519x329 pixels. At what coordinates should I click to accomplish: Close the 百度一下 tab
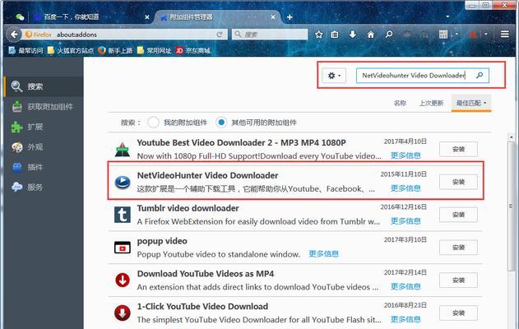click(x=147, y=17)
